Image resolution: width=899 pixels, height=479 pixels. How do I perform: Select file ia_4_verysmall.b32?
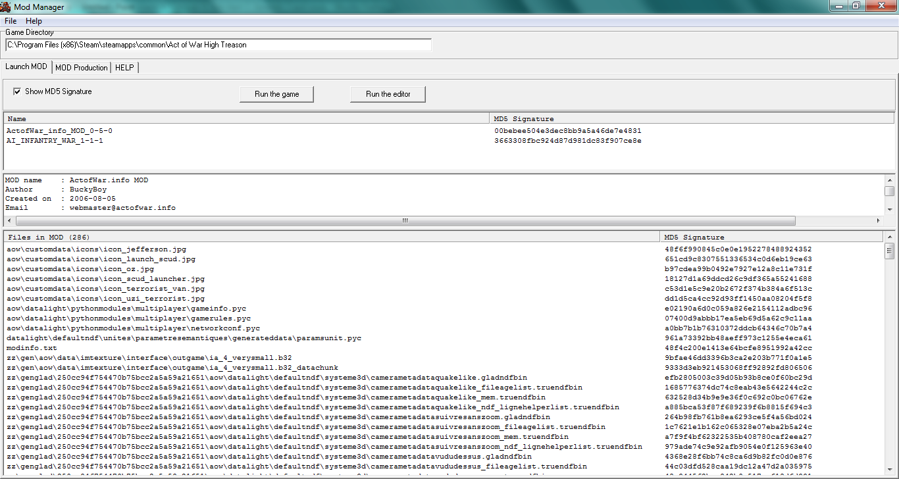pyautogui.click(x=149, y=358)
